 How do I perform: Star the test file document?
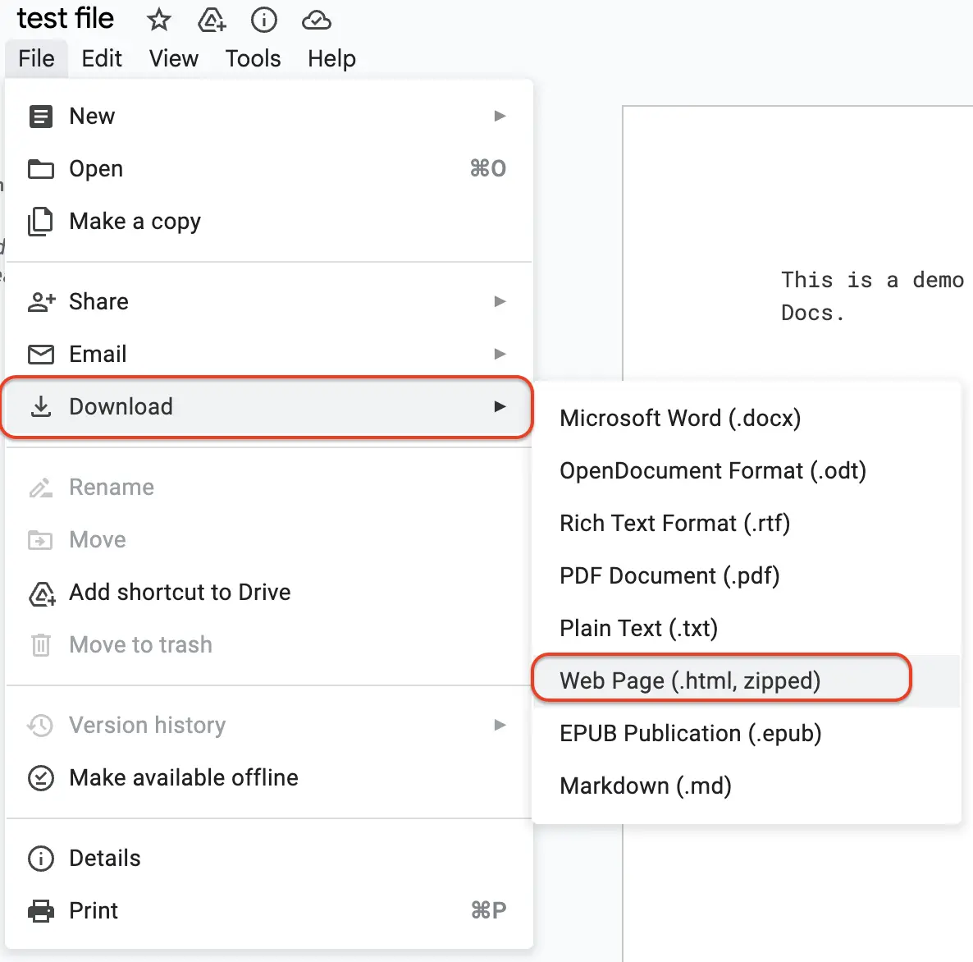159,20
